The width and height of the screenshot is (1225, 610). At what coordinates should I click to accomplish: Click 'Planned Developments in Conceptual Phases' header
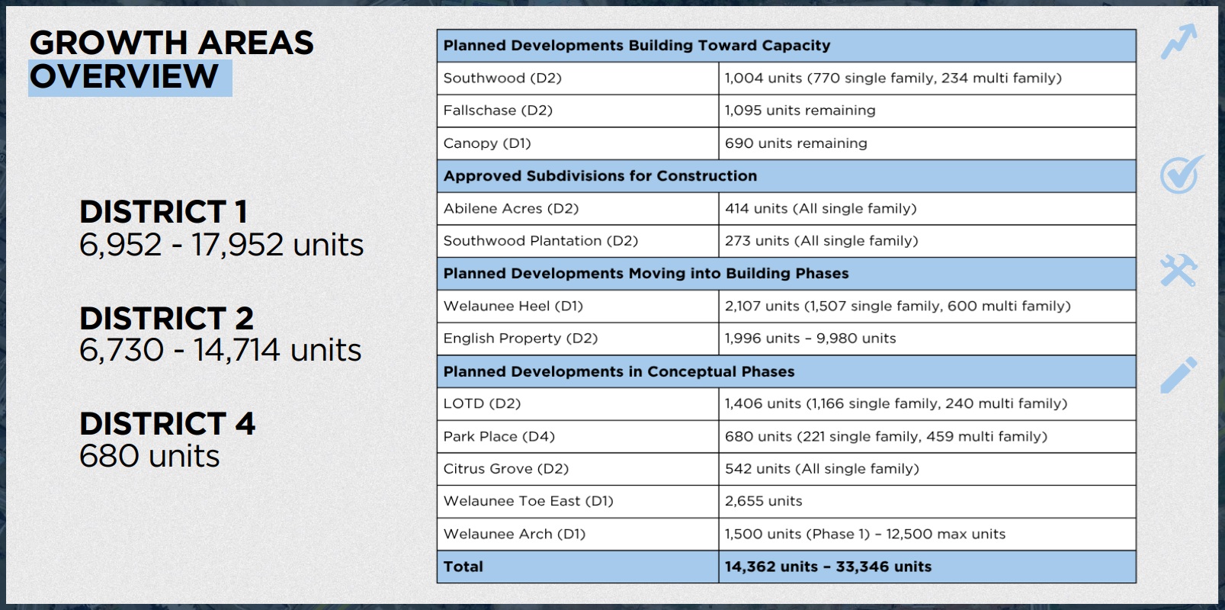[618, 372]
